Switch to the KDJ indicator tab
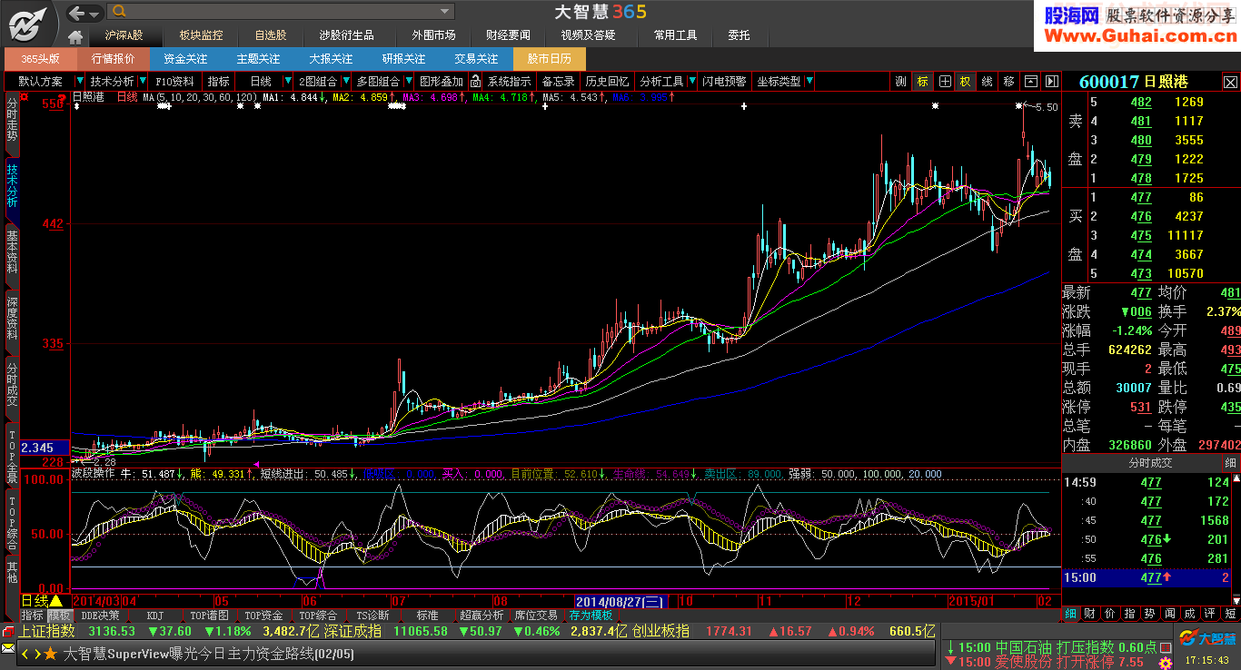The height and width of the screenshot is (670, 1241). pyautogui.click(x=155, y=615)
